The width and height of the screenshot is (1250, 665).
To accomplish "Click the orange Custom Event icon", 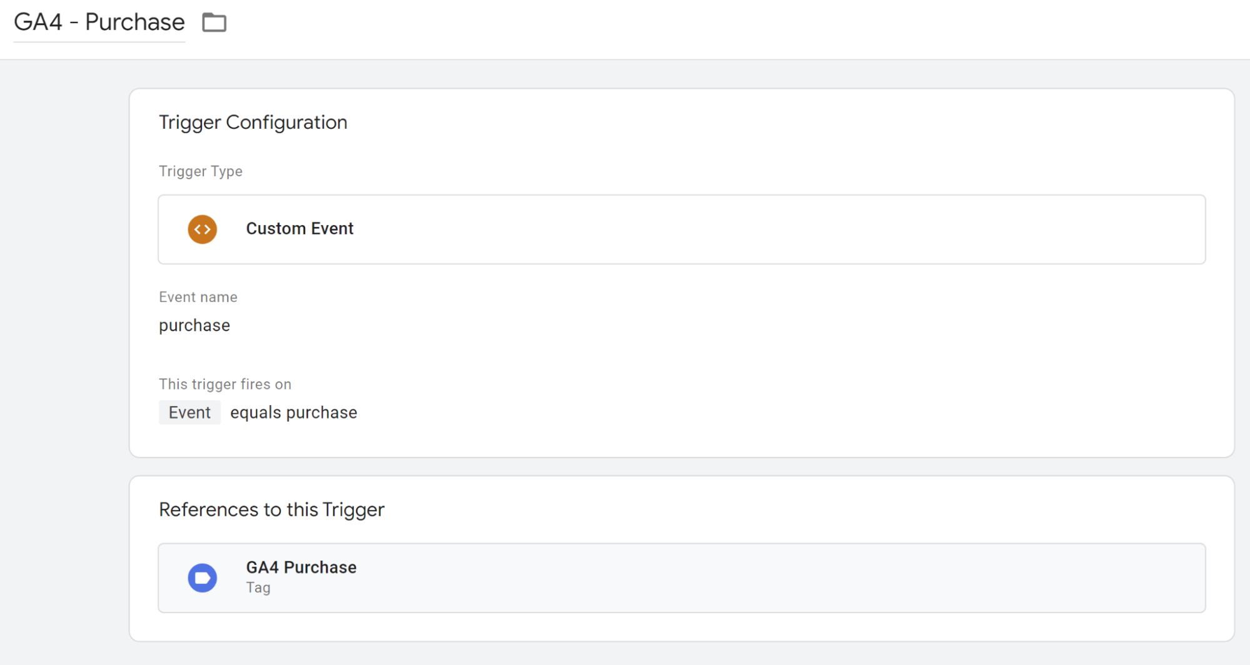I will tap(203, 229).
